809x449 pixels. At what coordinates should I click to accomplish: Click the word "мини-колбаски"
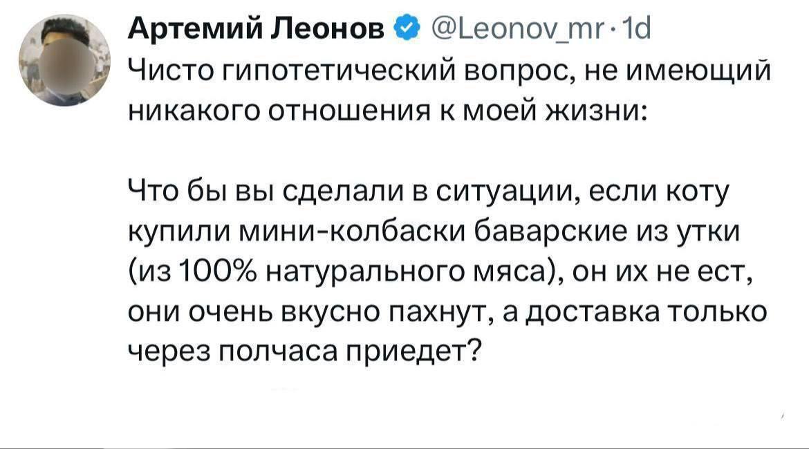point(356,232)
